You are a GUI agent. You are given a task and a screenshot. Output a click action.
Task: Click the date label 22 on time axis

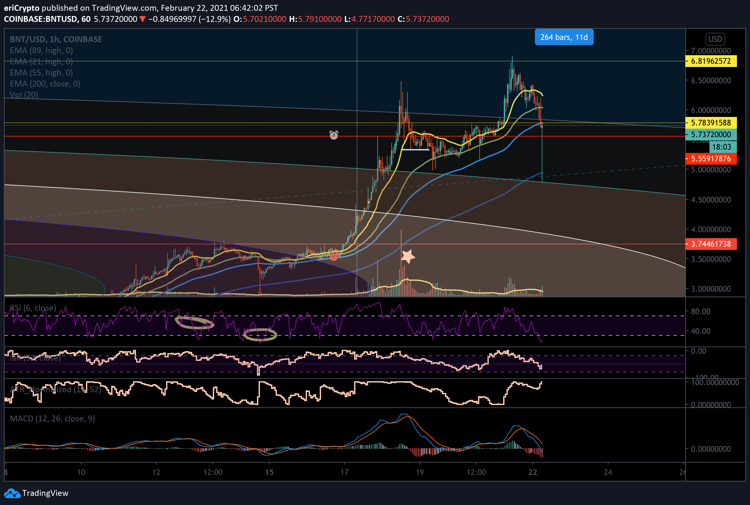[533, 472]
